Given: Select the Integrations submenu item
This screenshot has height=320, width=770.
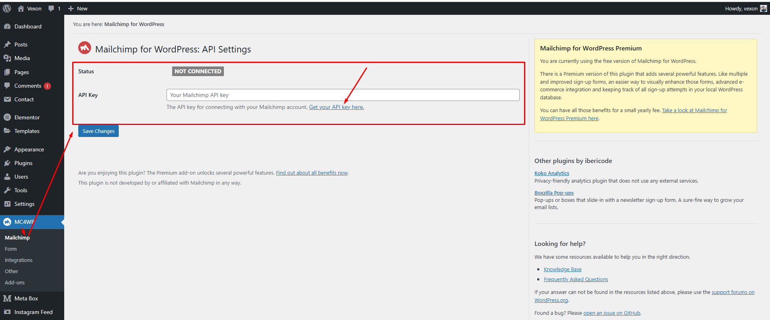Looking at the screenshot, I should [x=18, y=260].
